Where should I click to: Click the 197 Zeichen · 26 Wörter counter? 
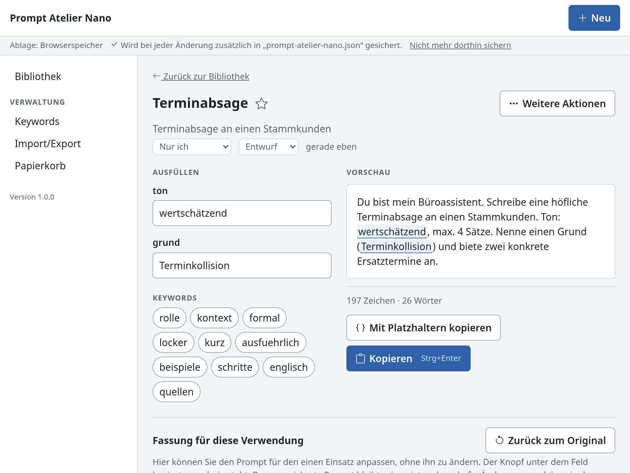pos(394,301)
